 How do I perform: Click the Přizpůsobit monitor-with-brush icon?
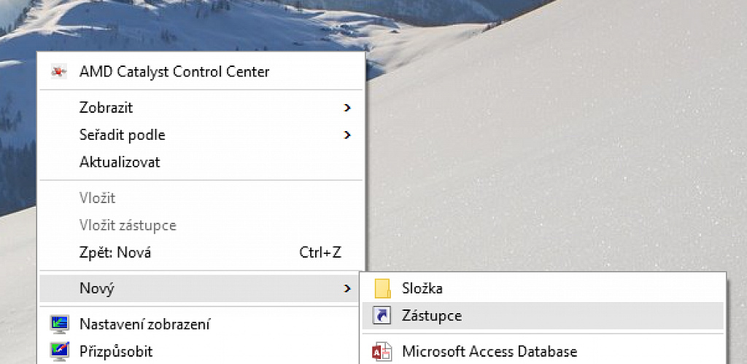(59, 351)
